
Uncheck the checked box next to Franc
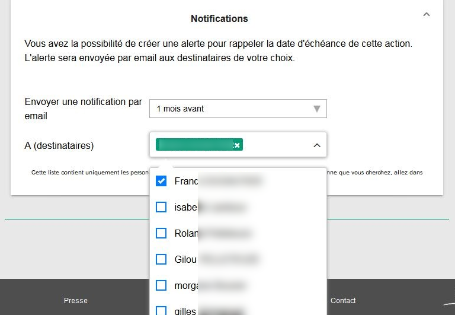[161, 181]
